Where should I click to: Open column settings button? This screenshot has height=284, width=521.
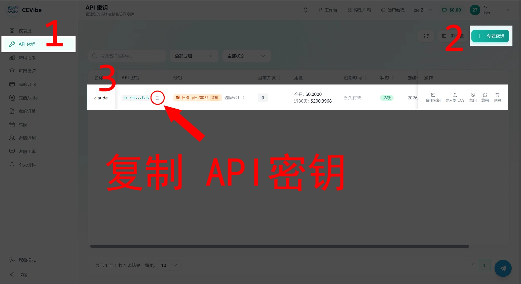(x=452, y=36)
